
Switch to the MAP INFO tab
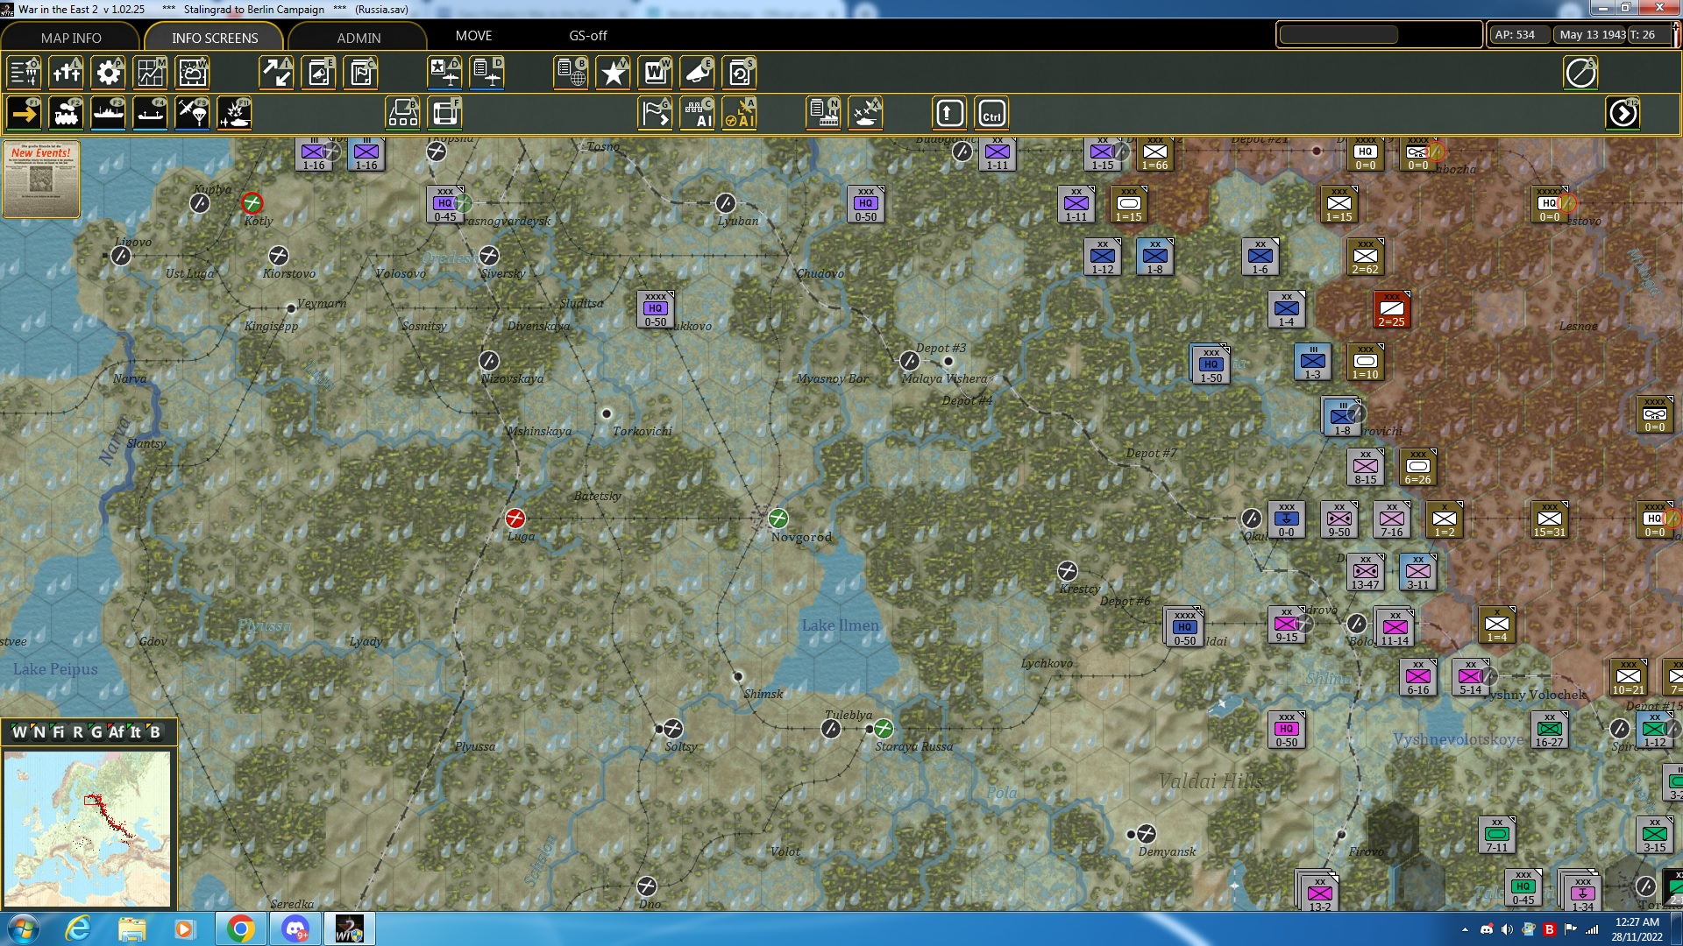[71, 38]
